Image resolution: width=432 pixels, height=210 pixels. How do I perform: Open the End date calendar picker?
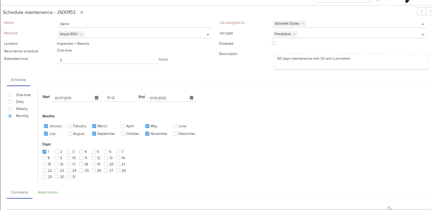click(192, 98)
